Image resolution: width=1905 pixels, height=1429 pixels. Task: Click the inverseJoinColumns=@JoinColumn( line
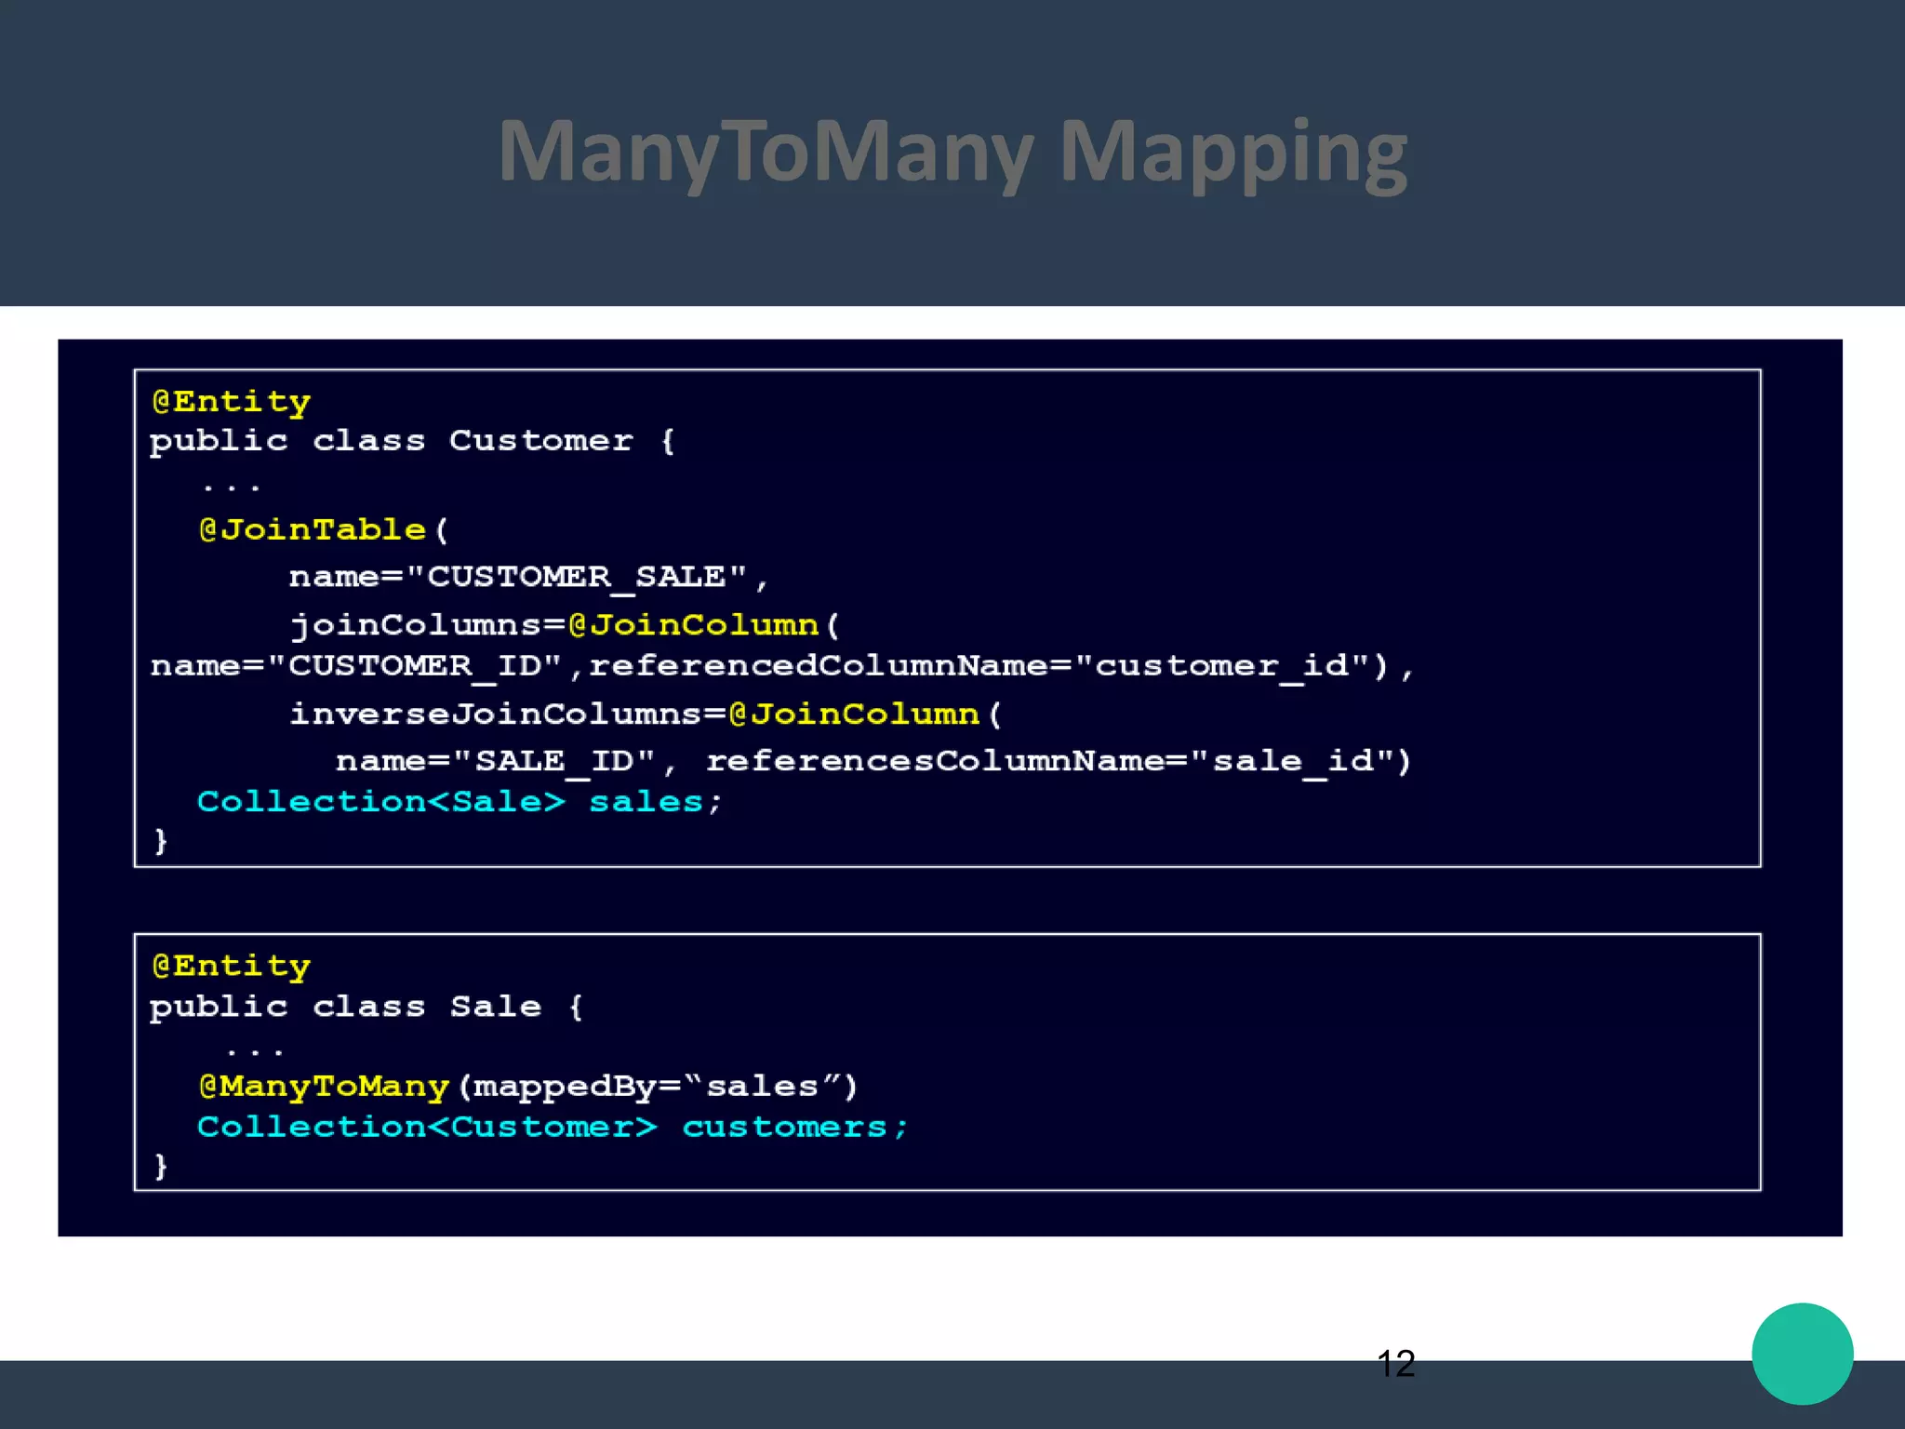tap(646, 714)
